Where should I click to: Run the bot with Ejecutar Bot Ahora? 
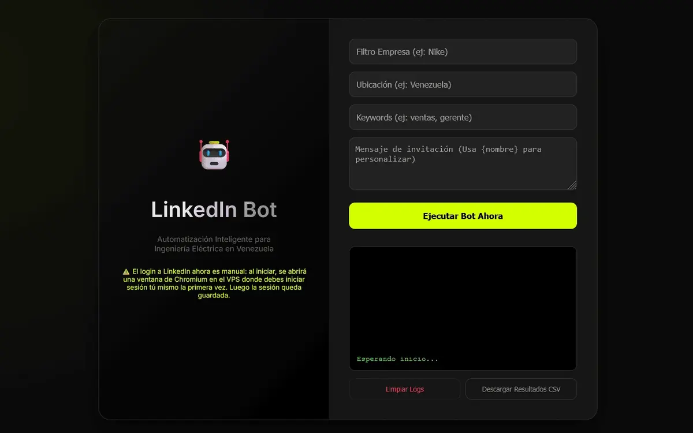click(463, 216)
